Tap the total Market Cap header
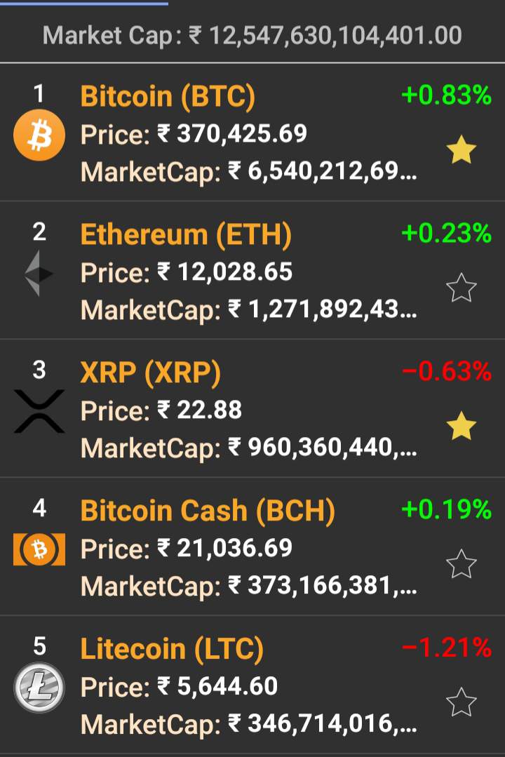 pos(252,35)
